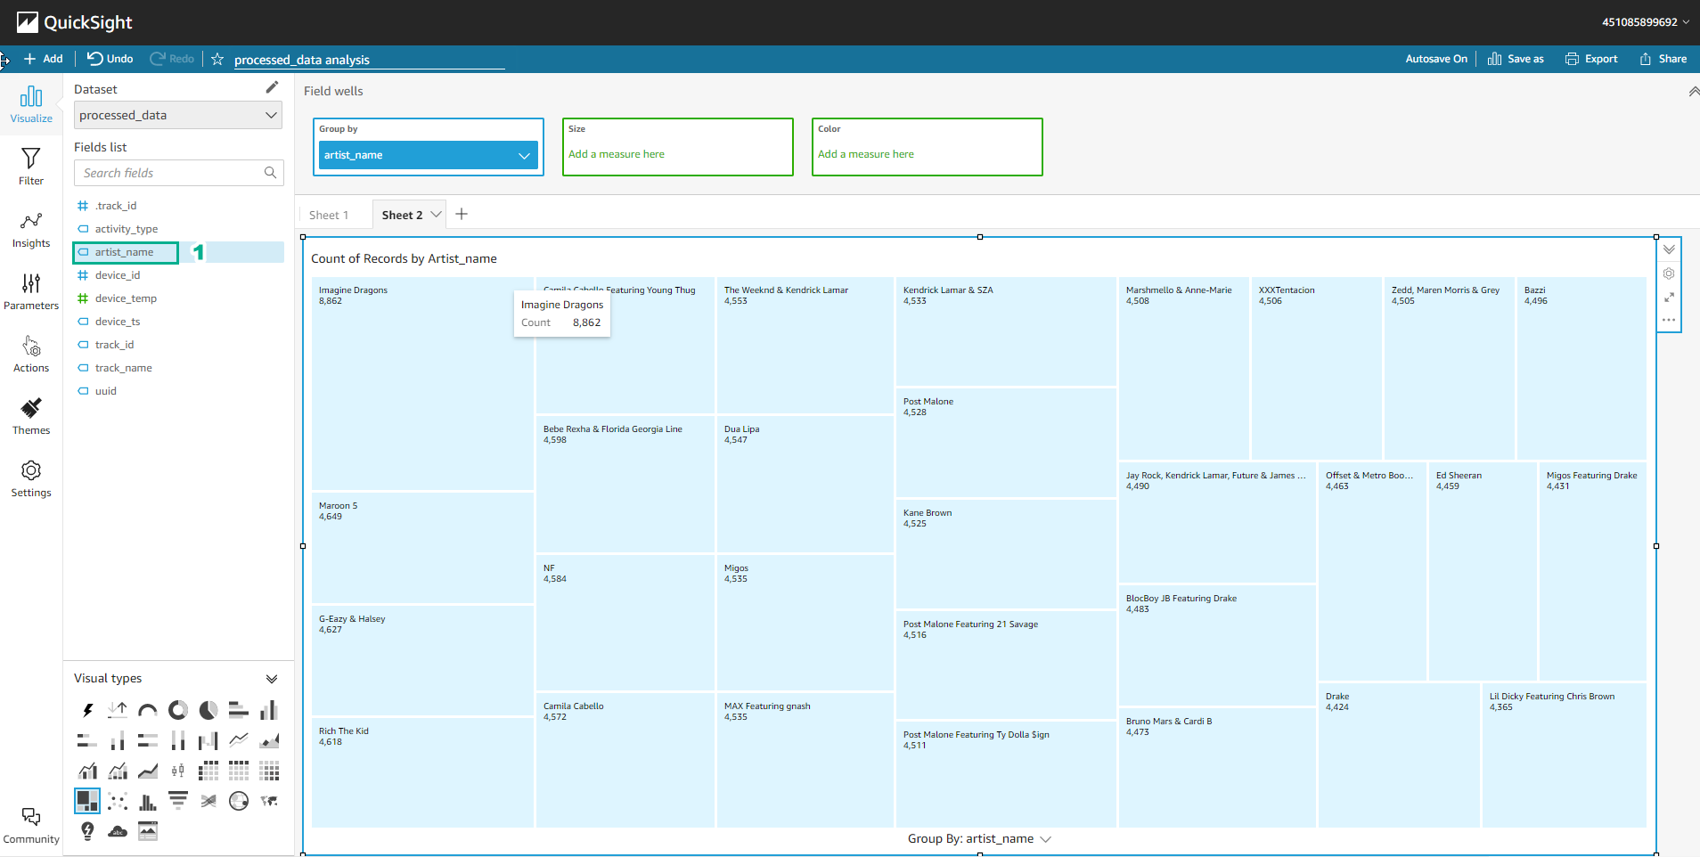Screen dimensions: 1700x857
Task: Expand artist_name Group by field menu
Action: click(x=524, y=155)
